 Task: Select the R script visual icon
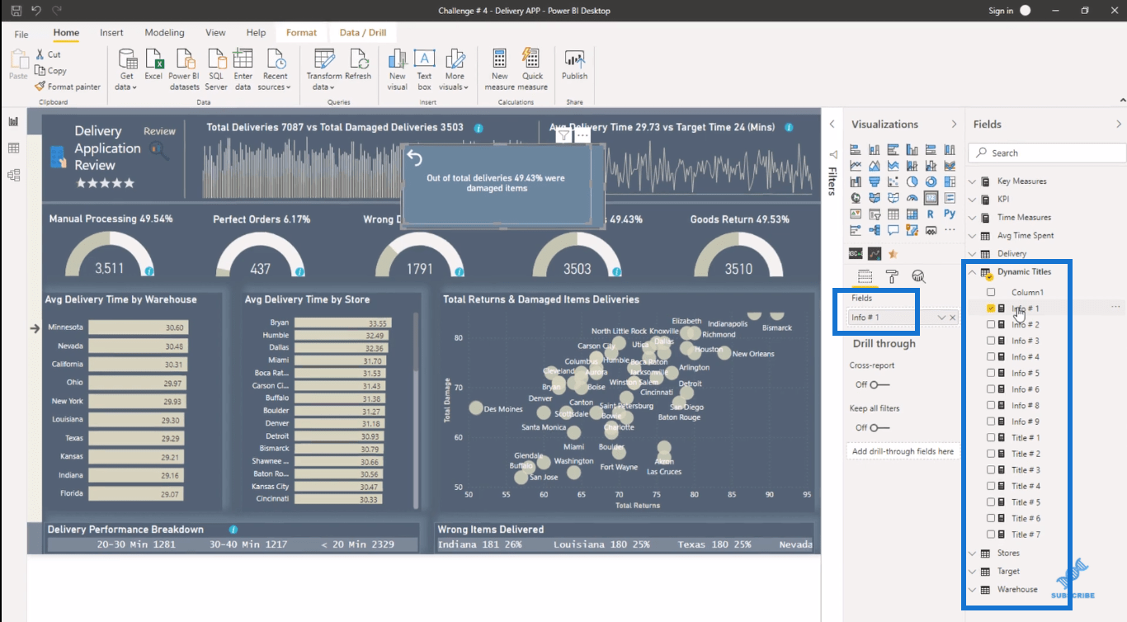[931, 214]
